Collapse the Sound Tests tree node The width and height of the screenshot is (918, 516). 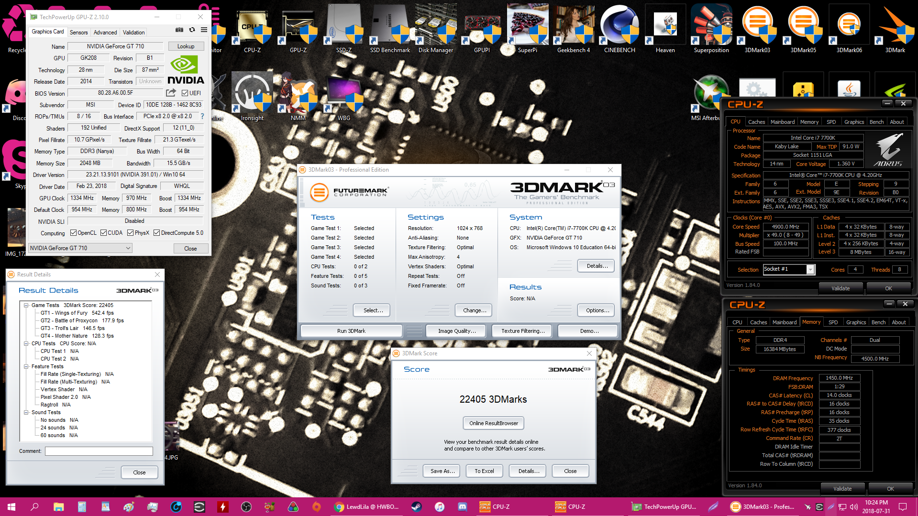click(26, 412)
